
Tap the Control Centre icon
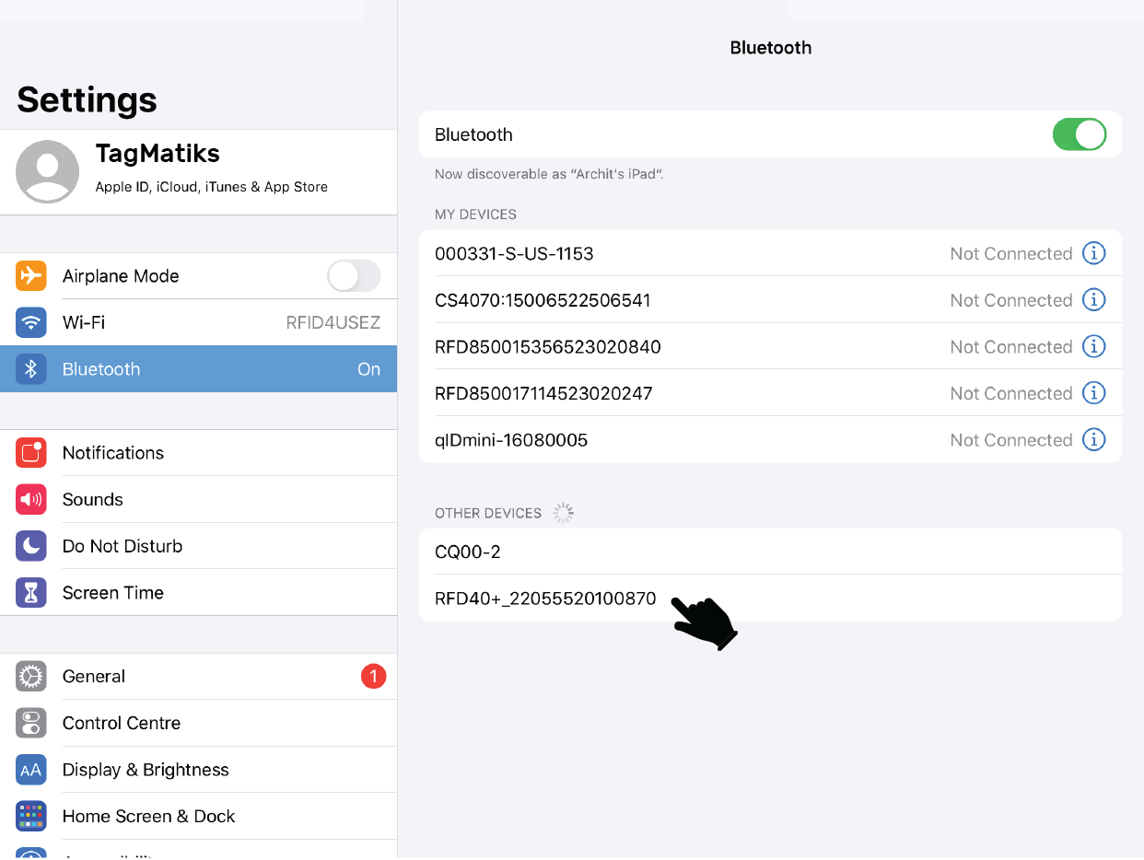(x=31, y=723)
